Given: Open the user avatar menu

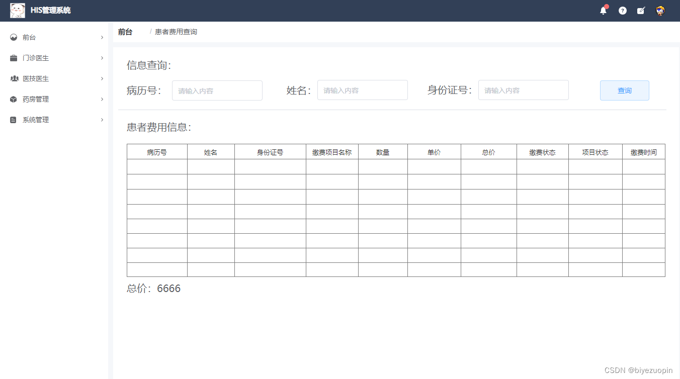Looking at the screenshot, I should click(x=660, y=11).
